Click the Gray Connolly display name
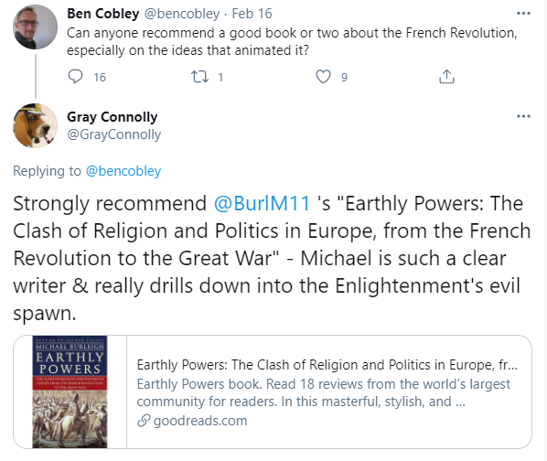Screen dimensions: 547x461 click(x=112, y=117)
